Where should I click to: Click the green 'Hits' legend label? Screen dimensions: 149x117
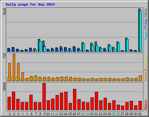[x=146, y=12]
